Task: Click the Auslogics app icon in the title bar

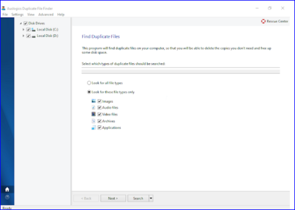Action: tap(3, 8)
